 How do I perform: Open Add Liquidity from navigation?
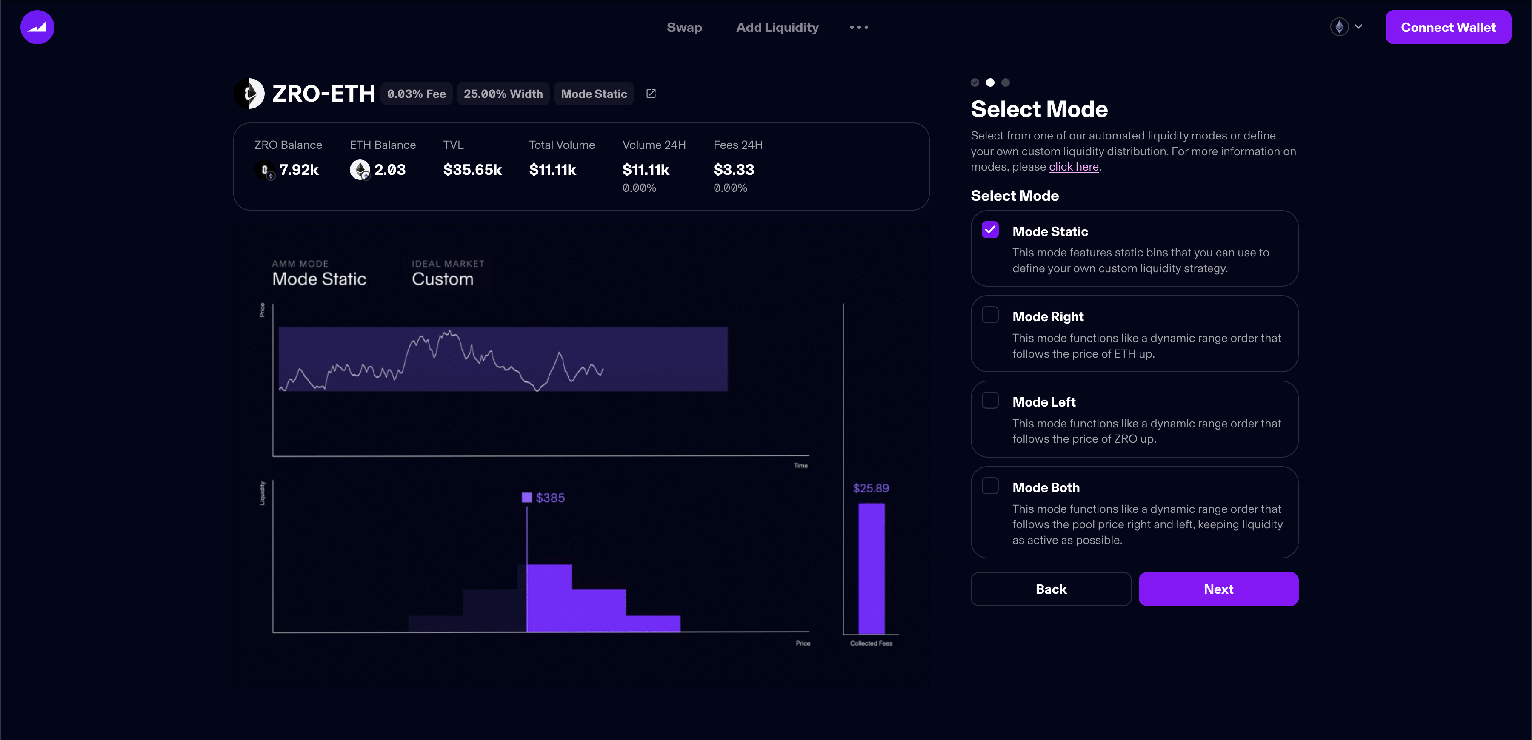coord(777,27)
